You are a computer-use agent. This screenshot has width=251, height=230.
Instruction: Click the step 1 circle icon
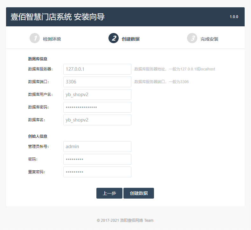pyautogui.click(x=35, y=38)
